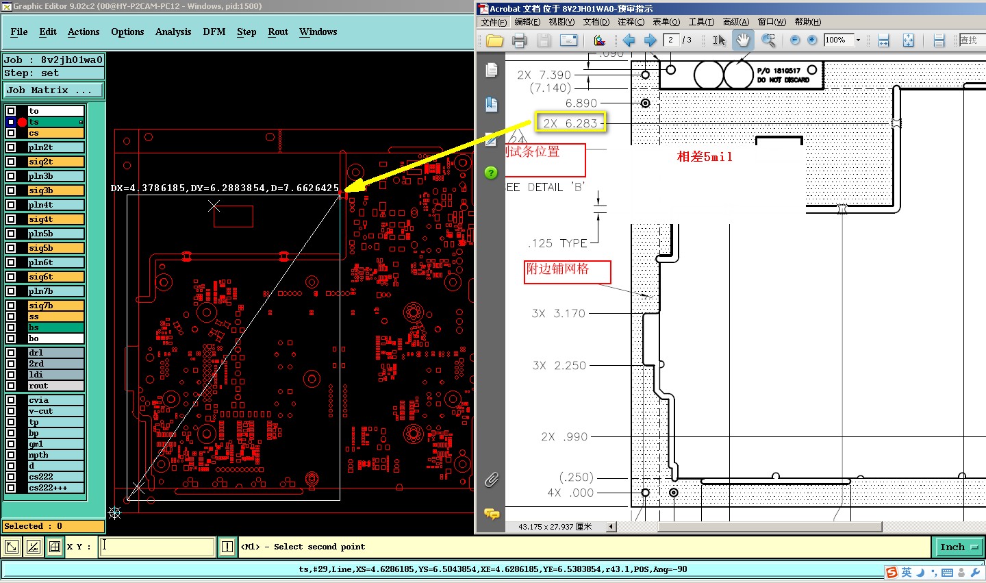
Task: Toggle display box for layer sig4t
Action: [x=11, y=219]
